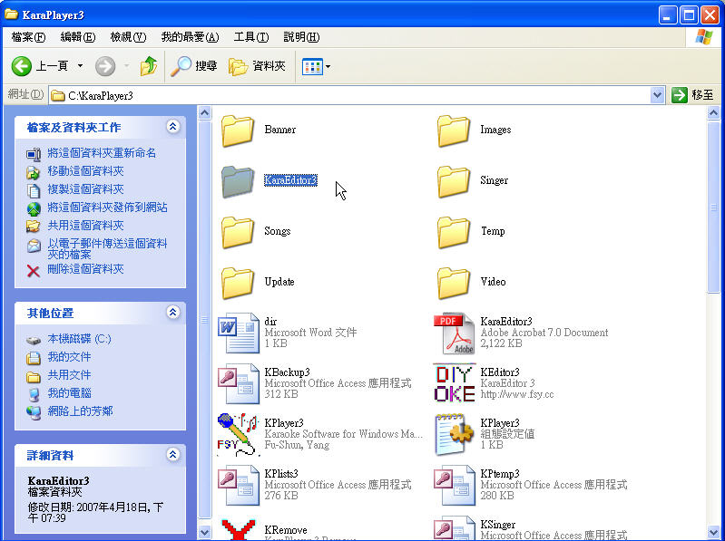
Task: Click task pane scrollbar down arrow
Action: point(205,532)
